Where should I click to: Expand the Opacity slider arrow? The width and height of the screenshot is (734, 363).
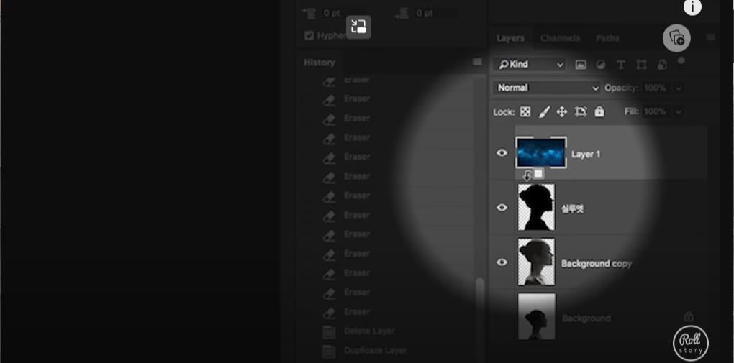point(679,88)
